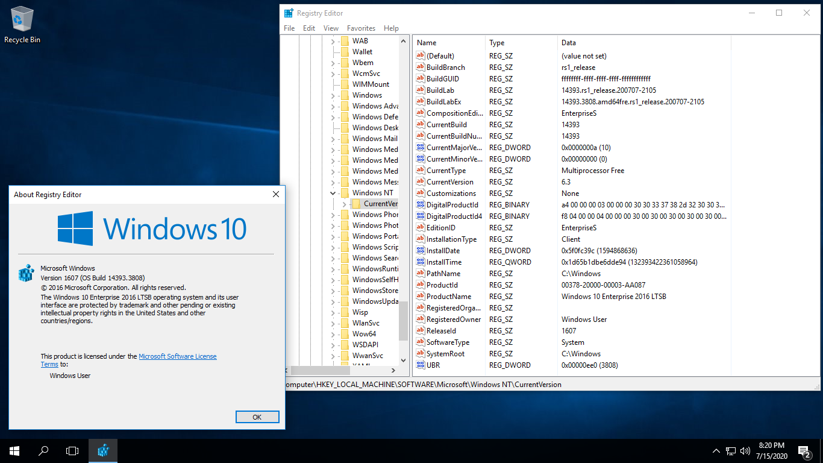Click the CurrentVersion data 6.3
Viewport: 823px width, 463px height.
567,182
